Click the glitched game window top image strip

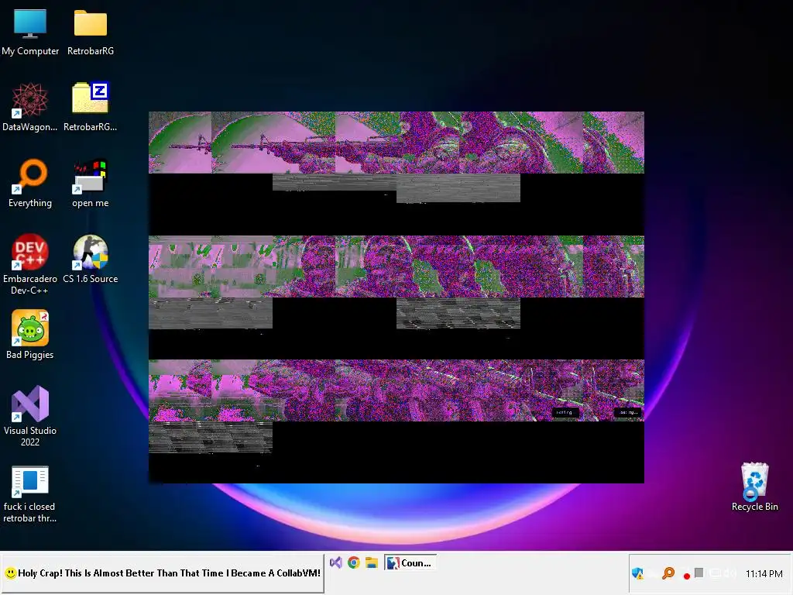coord(396,143)
